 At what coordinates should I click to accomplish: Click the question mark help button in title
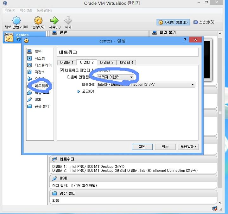[185, 40]
